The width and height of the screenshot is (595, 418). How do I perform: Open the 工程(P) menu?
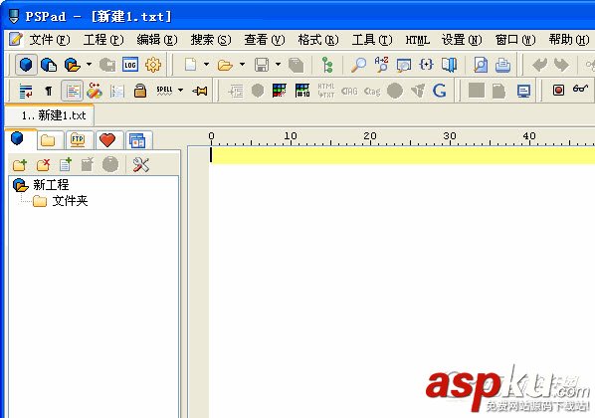[x=103, y=40]
